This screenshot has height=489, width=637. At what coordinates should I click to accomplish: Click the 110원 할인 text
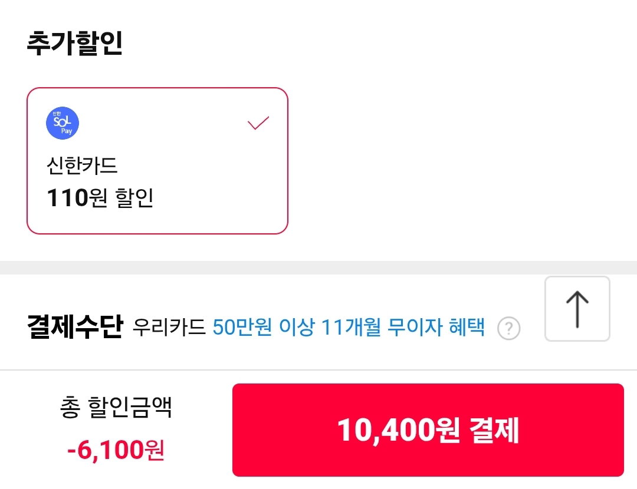(100, 197)
